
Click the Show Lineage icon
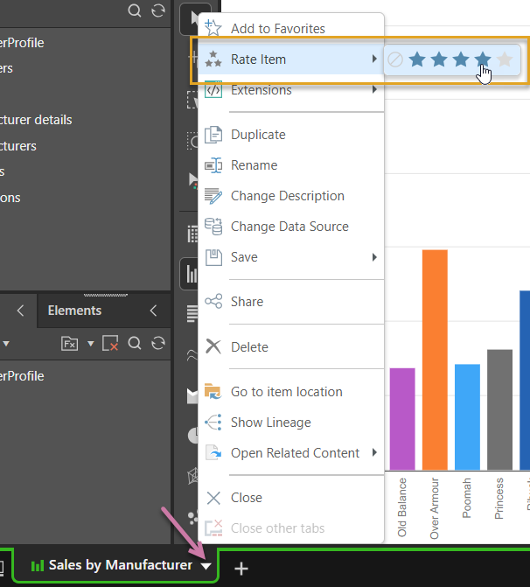(213, 423)
